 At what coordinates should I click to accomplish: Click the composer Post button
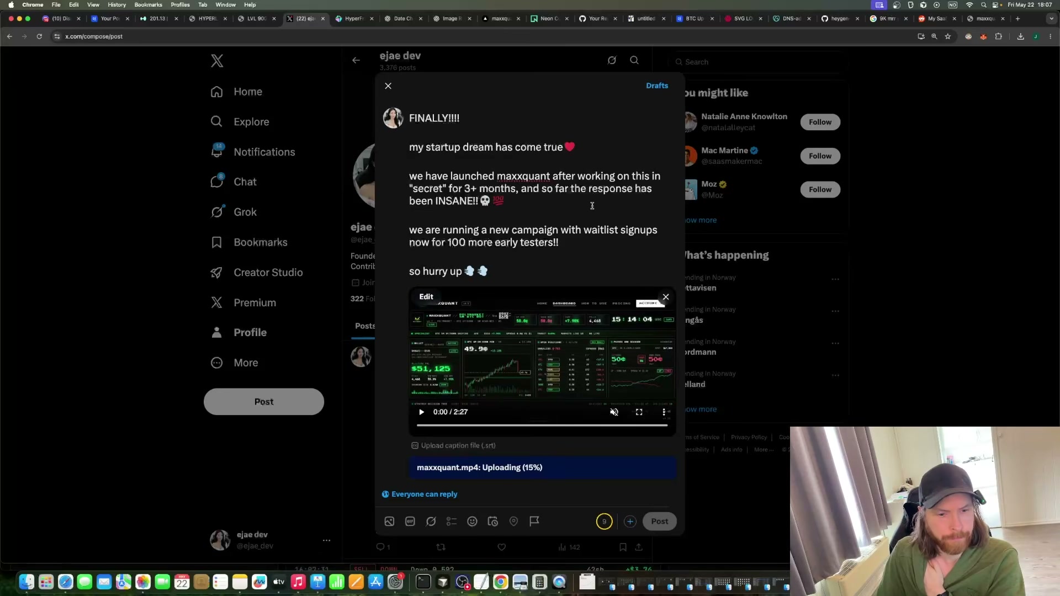coord(660,521)
